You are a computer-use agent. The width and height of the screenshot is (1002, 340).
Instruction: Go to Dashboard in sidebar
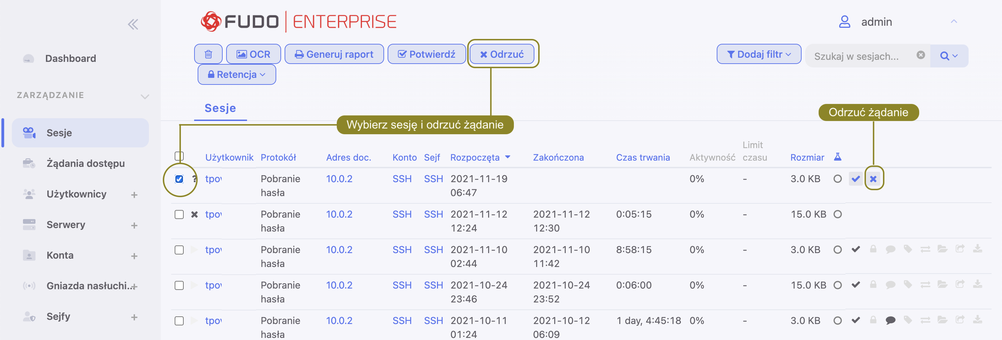[70, 58]
